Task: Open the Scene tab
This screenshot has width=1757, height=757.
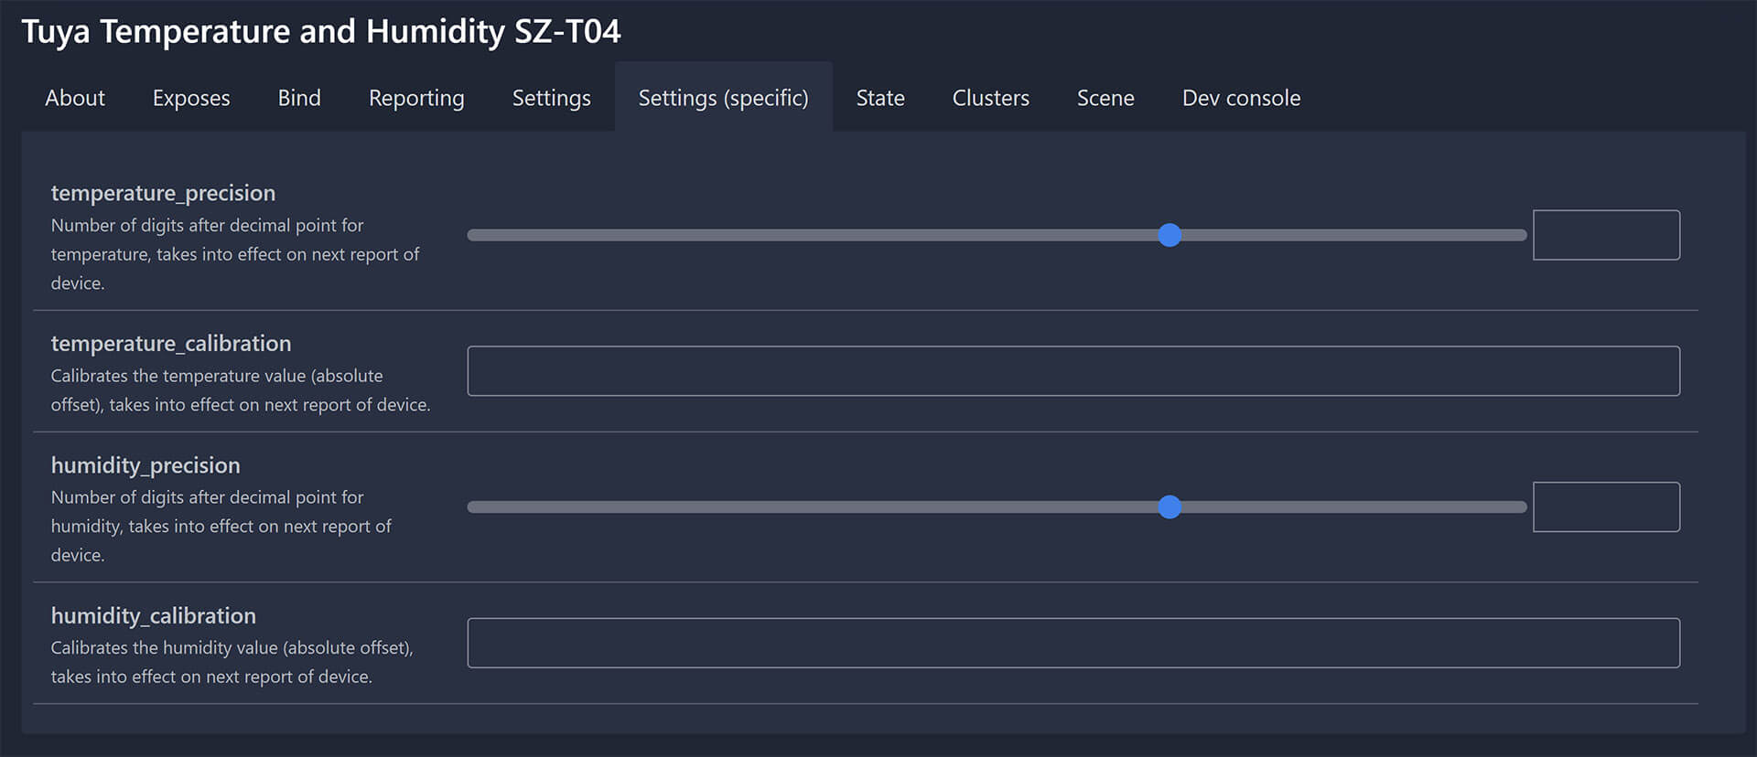Action: [1105, 98]
